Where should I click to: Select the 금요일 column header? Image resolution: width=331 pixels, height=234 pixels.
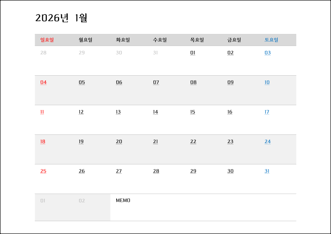(x=234, y=40)
